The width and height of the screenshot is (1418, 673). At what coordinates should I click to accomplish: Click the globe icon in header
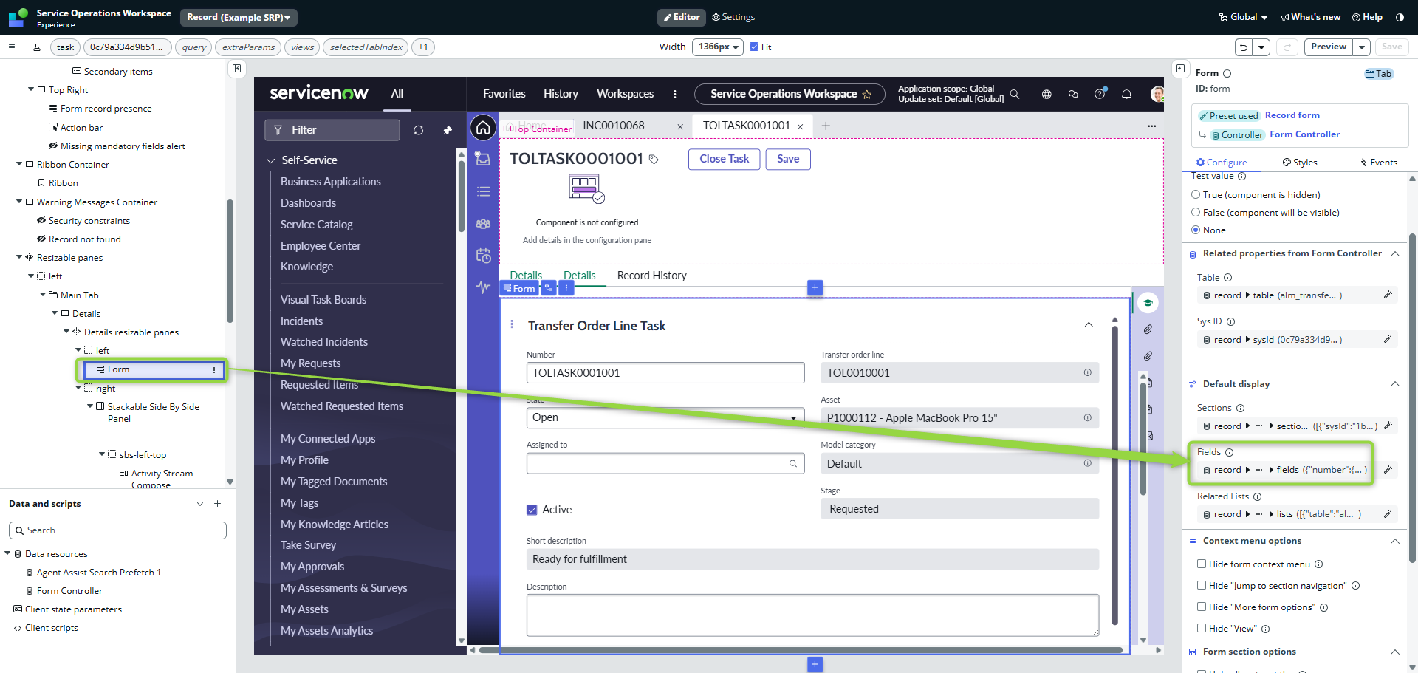1047,95
